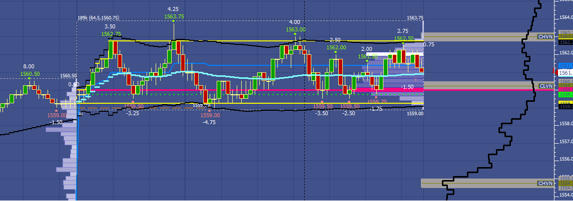This screenshot has height=201, width=573.
Task: Click the green 1563.00 swing high label
Action: tap(296, 30)
